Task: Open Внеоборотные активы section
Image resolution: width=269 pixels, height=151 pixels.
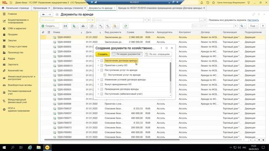Action: click(x=20, y=85)
